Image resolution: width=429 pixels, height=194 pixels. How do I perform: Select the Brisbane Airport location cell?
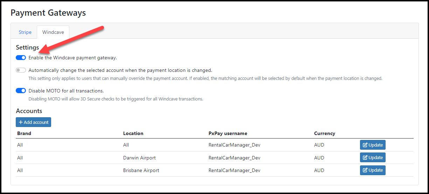141,170
